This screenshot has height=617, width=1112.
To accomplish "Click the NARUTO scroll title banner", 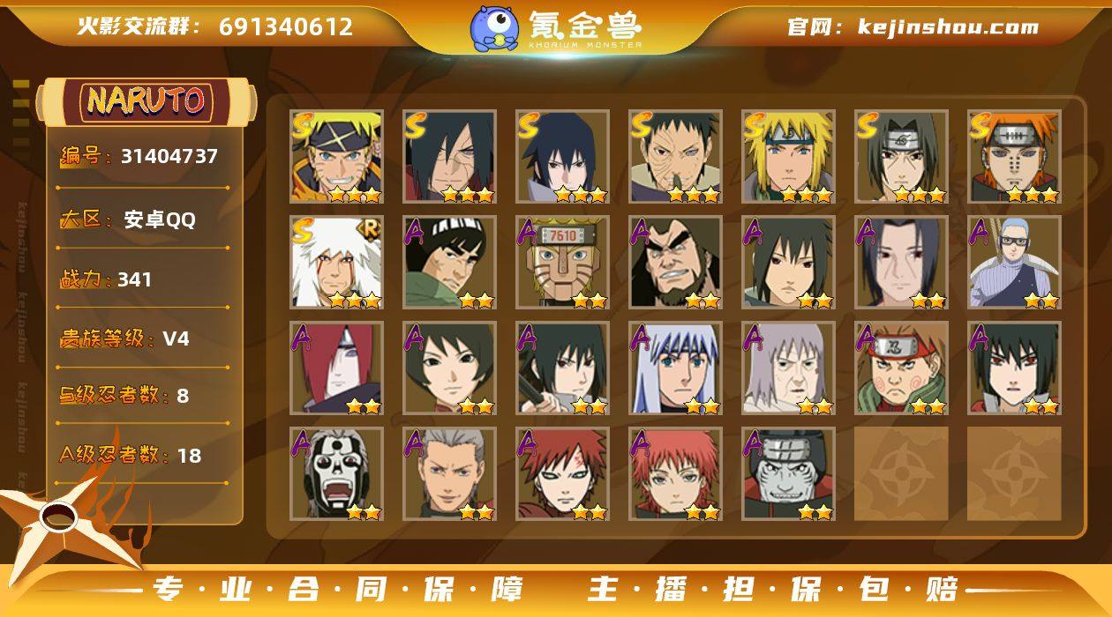I will [x=146, y=101].
